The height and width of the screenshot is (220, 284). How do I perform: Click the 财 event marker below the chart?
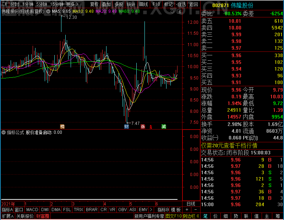pyautogui.click(x=126, y=126)
